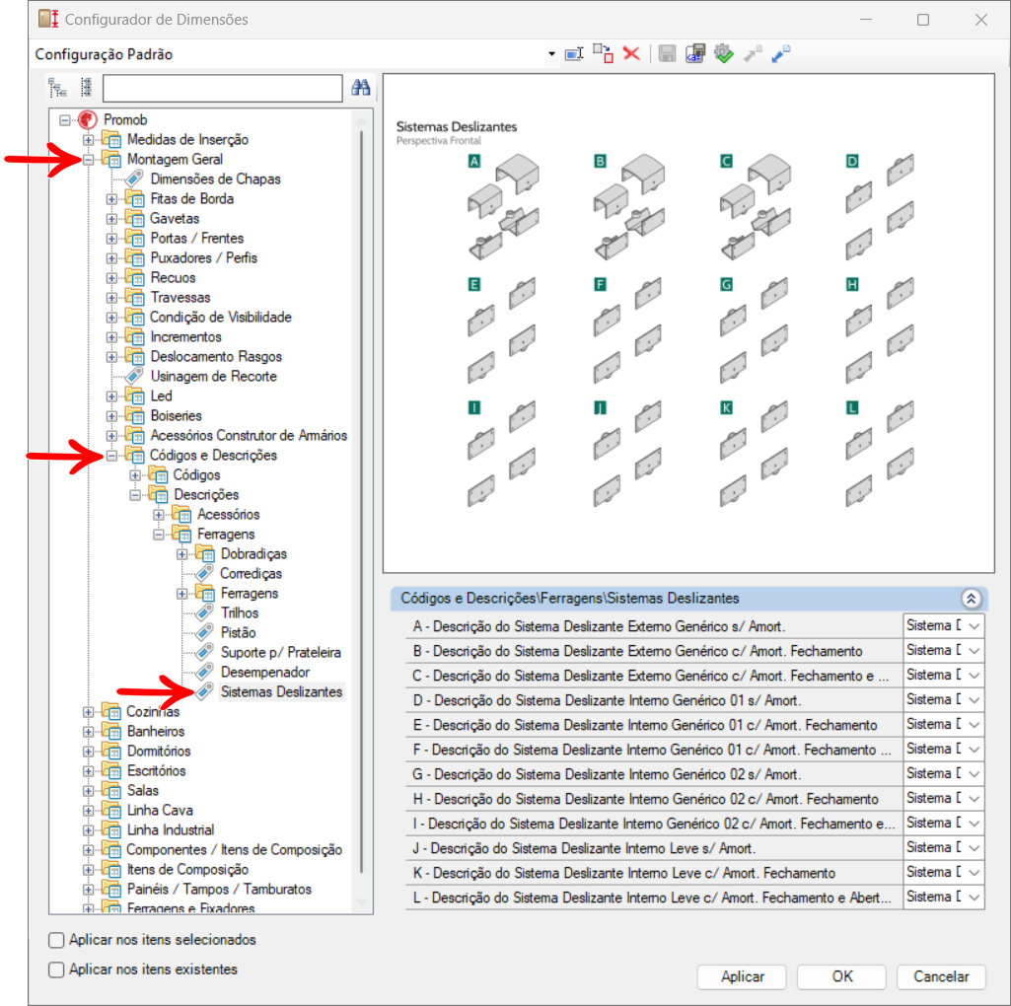Click the save-as disk icon in toolbar
This screenshot has height=1006, width=1011.
696,54
